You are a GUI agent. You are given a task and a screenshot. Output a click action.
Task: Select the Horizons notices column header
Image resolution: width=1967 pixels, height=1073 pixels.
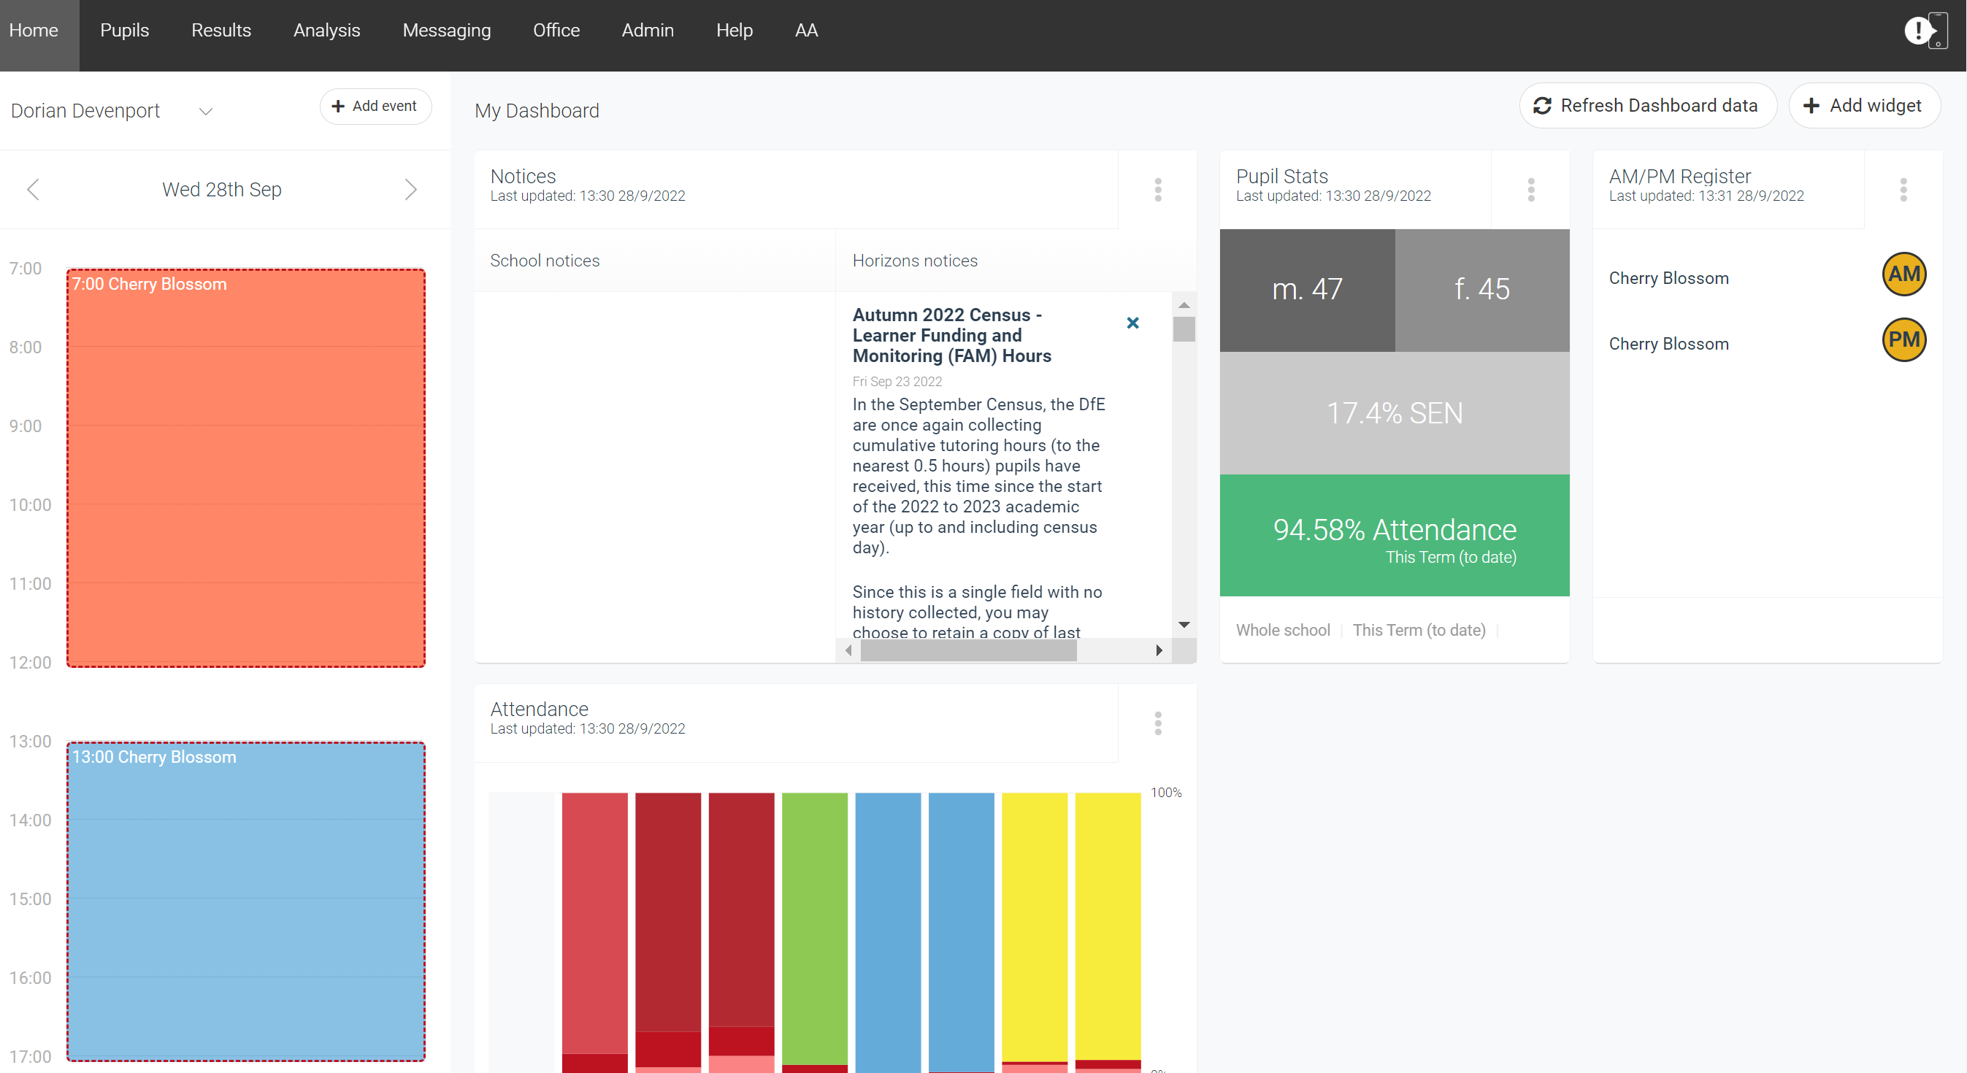[x=914, y=261]
